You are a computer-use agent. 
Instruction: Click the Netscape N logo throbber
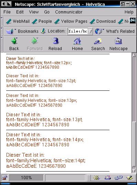point(133,20)
